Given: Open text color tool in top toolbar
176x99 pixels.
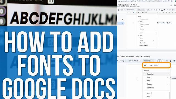Looking at the screenshot, I should [x=162, y=10].
